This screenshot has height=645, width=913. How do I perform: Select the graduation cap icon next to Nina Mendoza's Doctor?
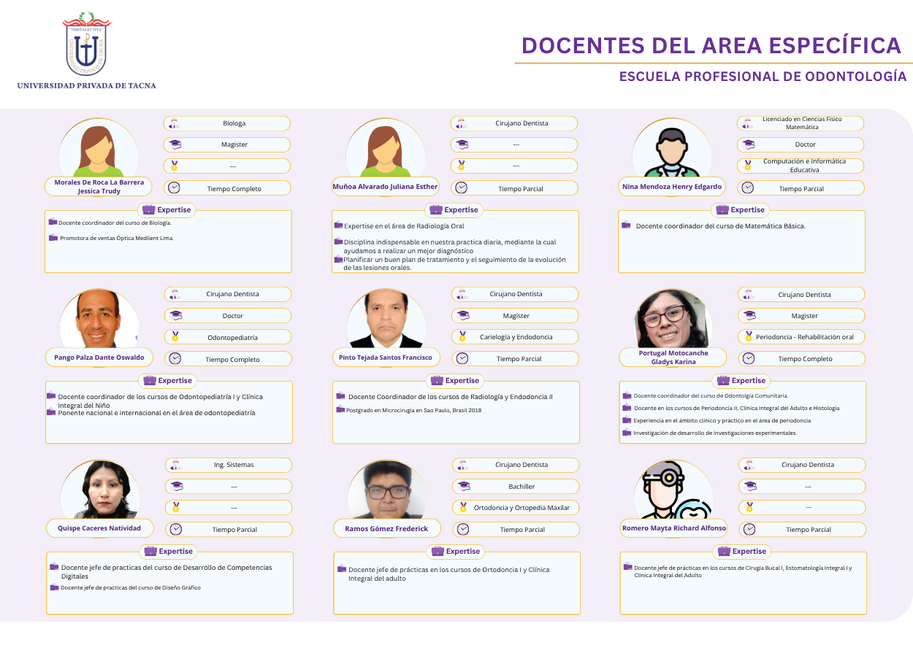747,144
